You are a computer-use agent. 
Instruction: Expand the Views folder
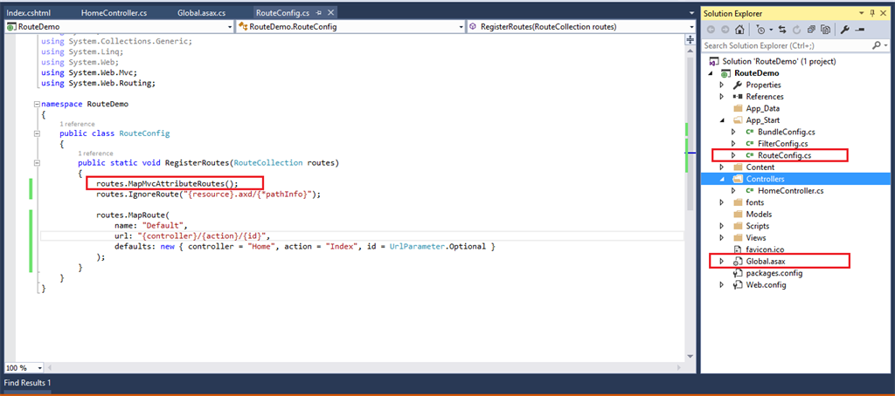coord(721,237)
